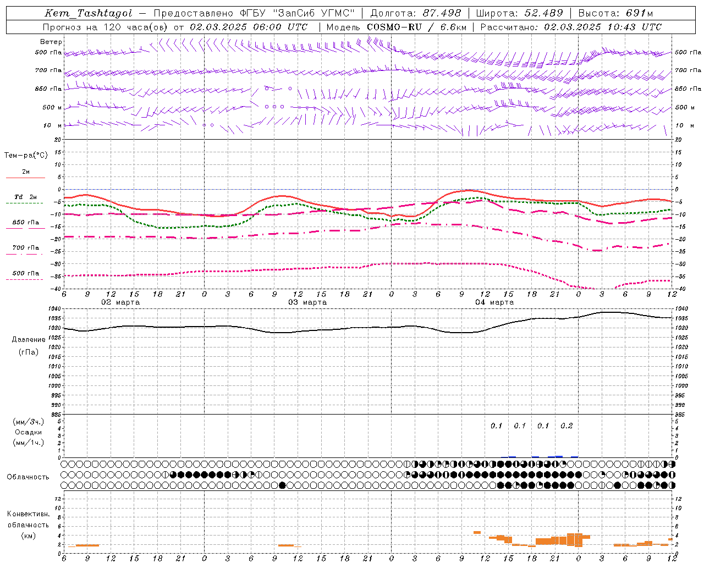Click the '0.2' precipitation value

pyautogui.click(x=566, y=426)
